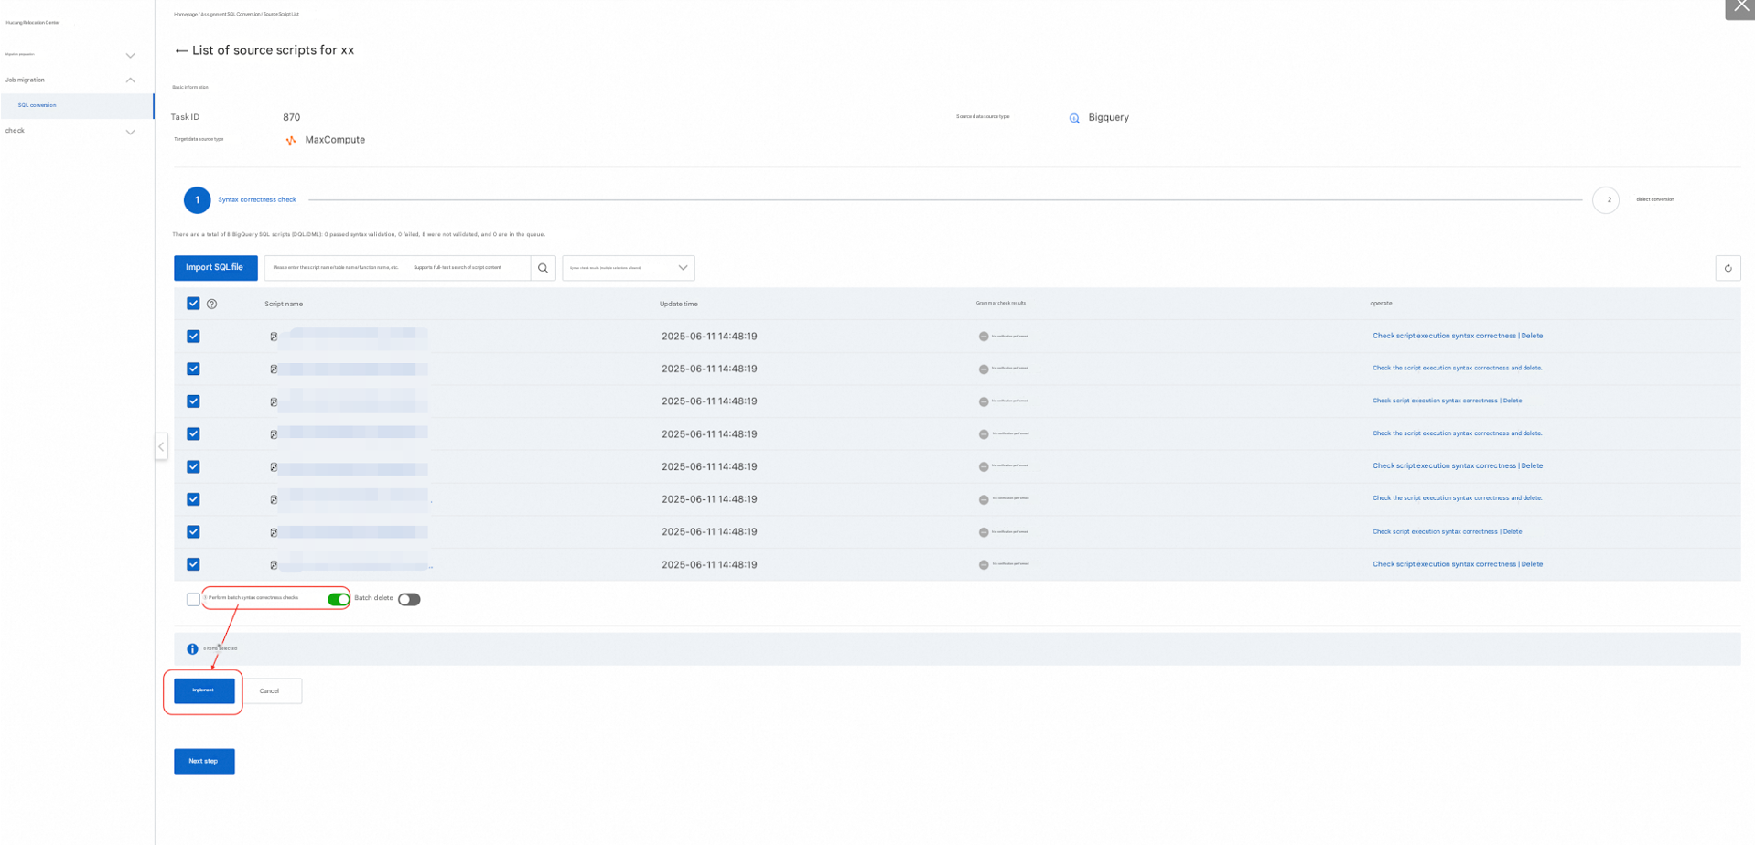Click the operate column header
Screen dimensions: 1755x845
pyautogui.click(x=1381, y=304)
